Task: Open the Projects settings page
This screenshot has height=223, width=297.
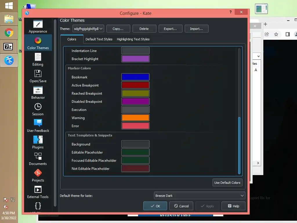Action: click(x=38, y=175)
